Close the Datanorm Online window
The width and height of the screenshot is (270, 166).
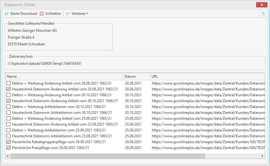click(262, 5)
